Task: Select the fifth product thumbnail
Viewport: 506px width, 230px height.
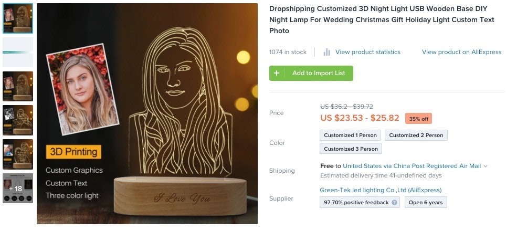Action: pyautogui.click(x=18, y=154)
